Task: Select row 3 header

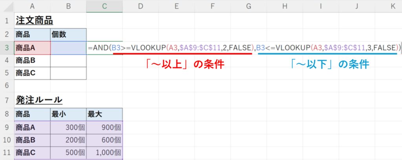Action: [x=7, y=47]
